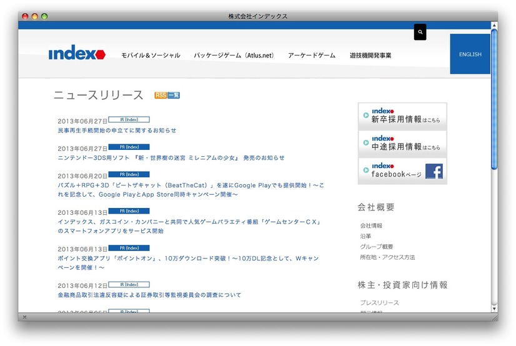Click the scrollbar down arrow

494,309
